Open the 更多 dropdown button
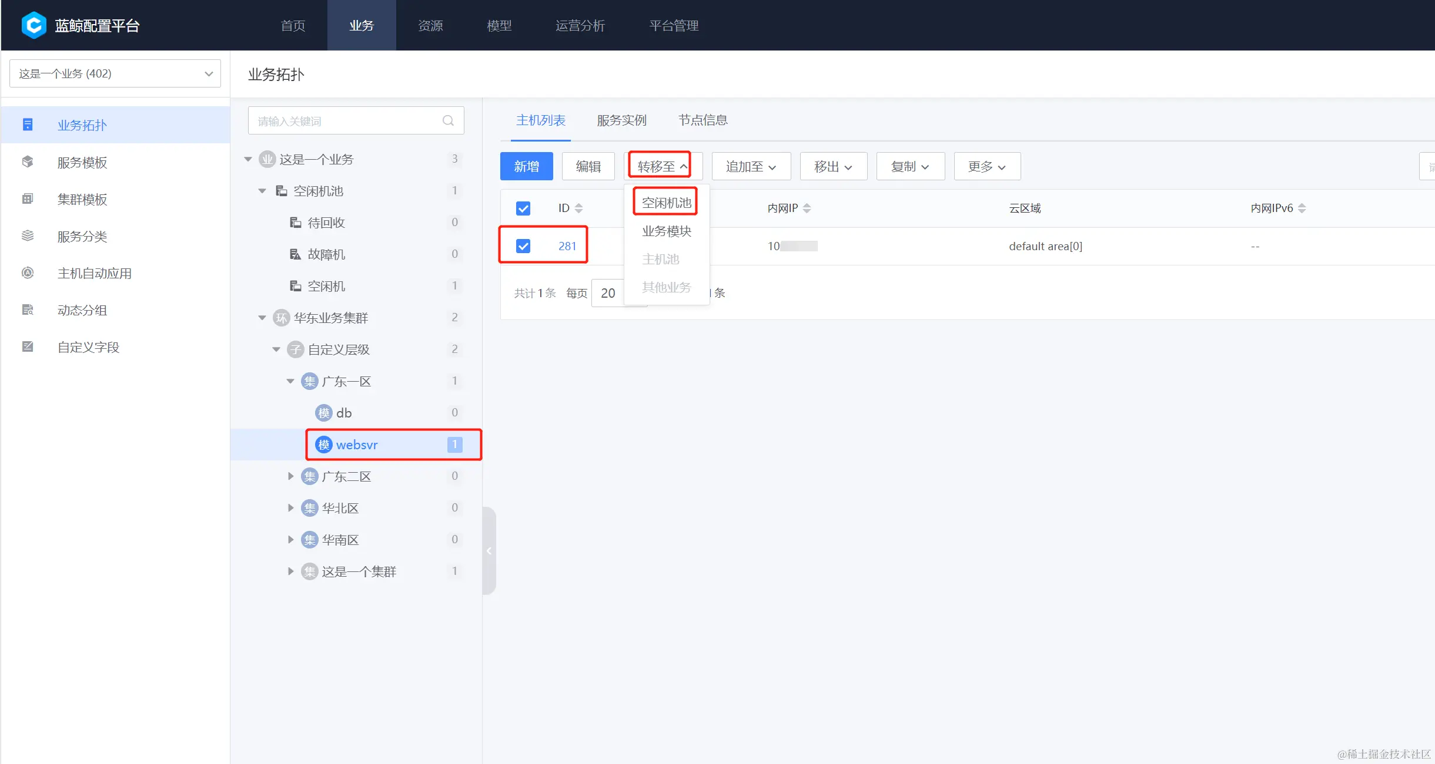1435x764 pixels. (988, 166)
